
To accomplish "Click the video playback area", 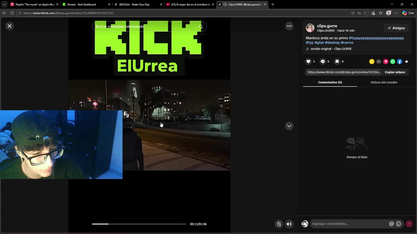I will click(149, 125).
